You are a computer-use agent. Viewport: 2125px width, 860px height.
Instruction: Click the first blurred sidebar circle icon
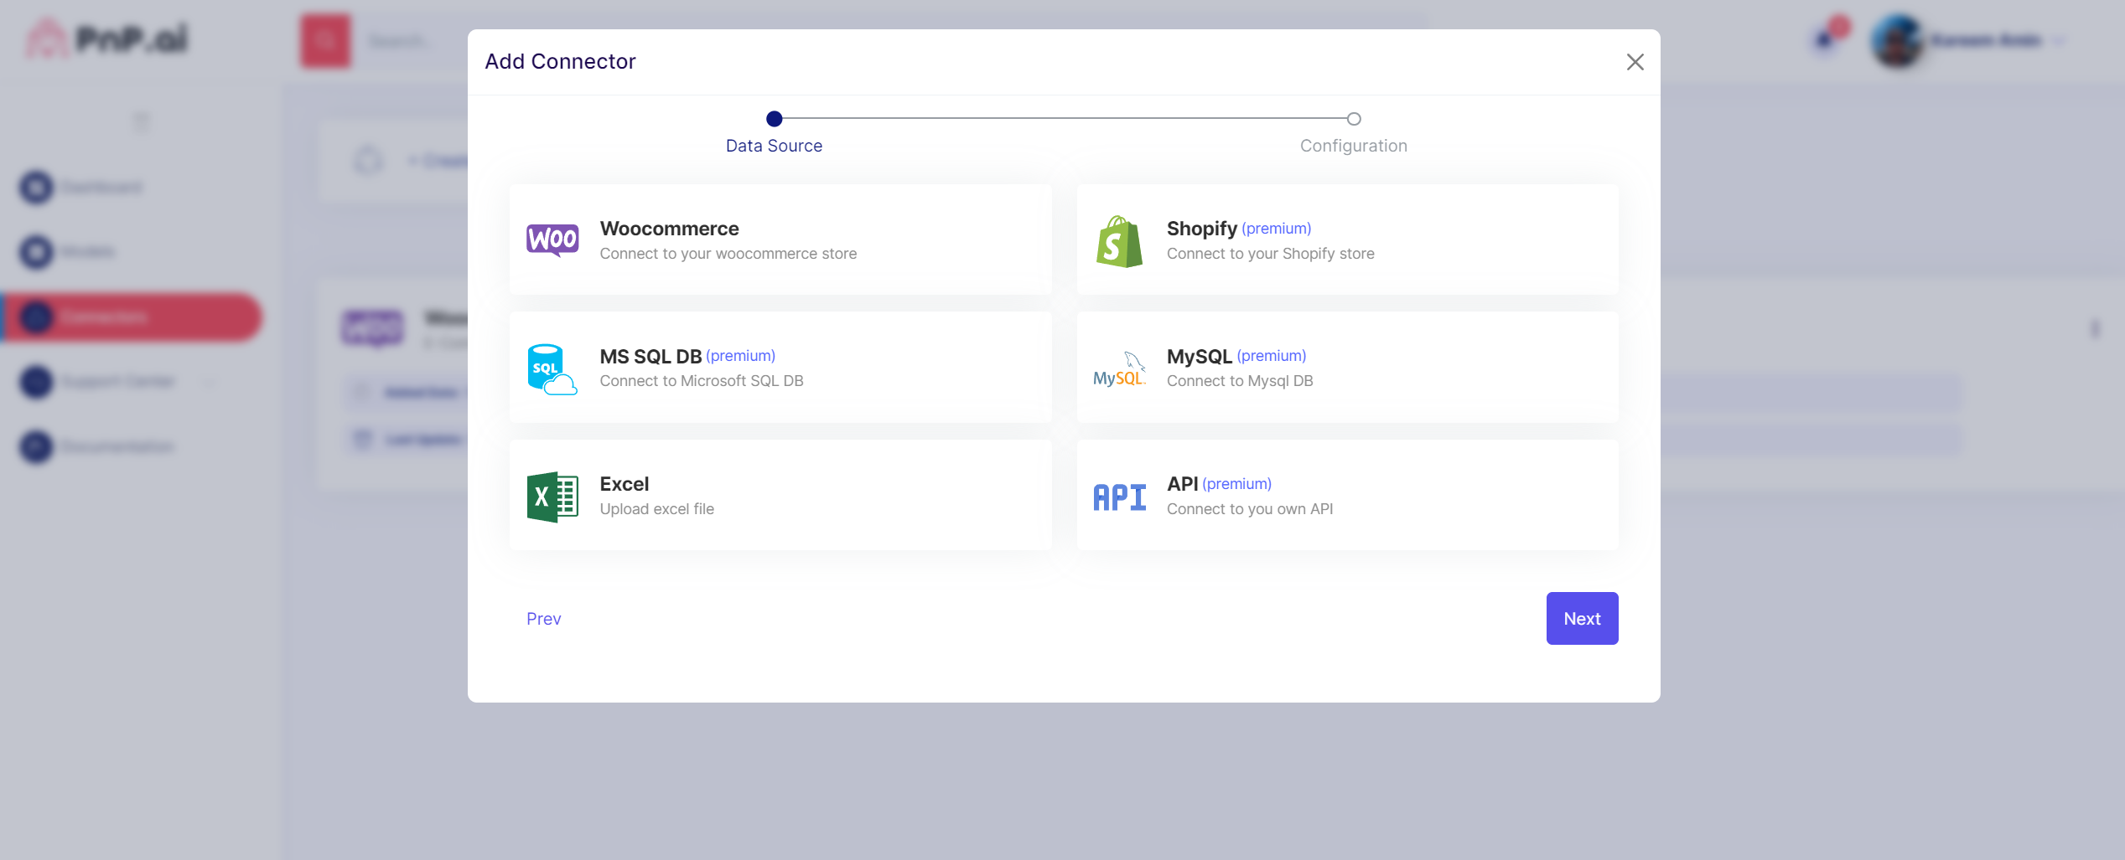pyautogui.click(x=36, y=188)
